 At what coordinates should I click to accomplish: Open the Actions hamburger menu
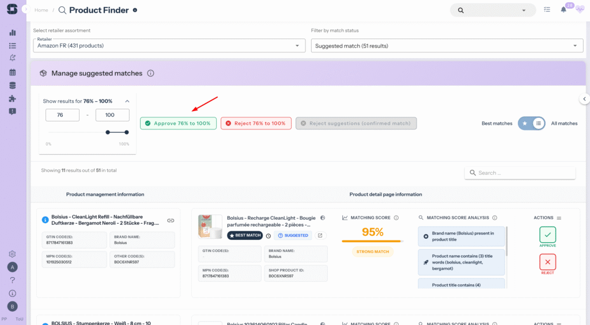point(558,218)
